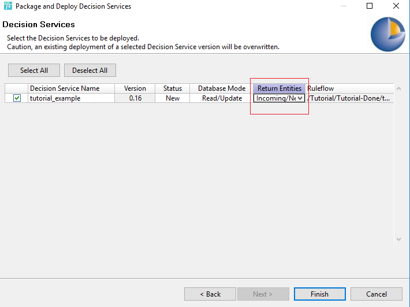Click the /Tutorial/Tutorial-Done ruleflow path cell

coord(349,98)
